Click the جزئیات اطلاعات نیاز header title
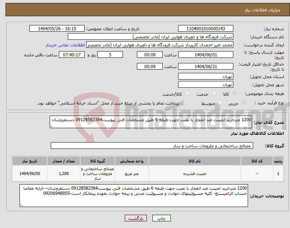The width and height of the screenshot is (290, 228). tap(263, 10)
